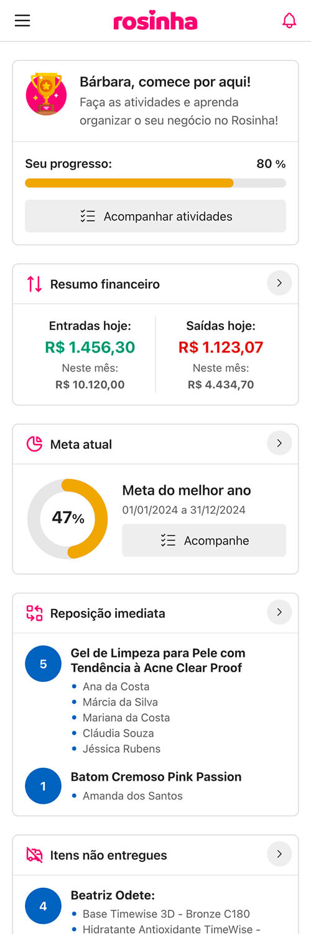Expand Meta atual section chevron

point(279,443)
